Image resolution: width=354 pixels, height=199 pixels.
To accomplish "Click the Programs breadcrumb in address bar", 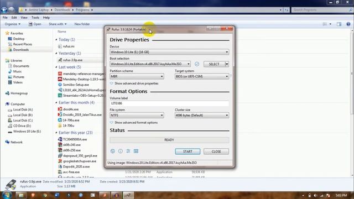I will [x=82, y=10].
